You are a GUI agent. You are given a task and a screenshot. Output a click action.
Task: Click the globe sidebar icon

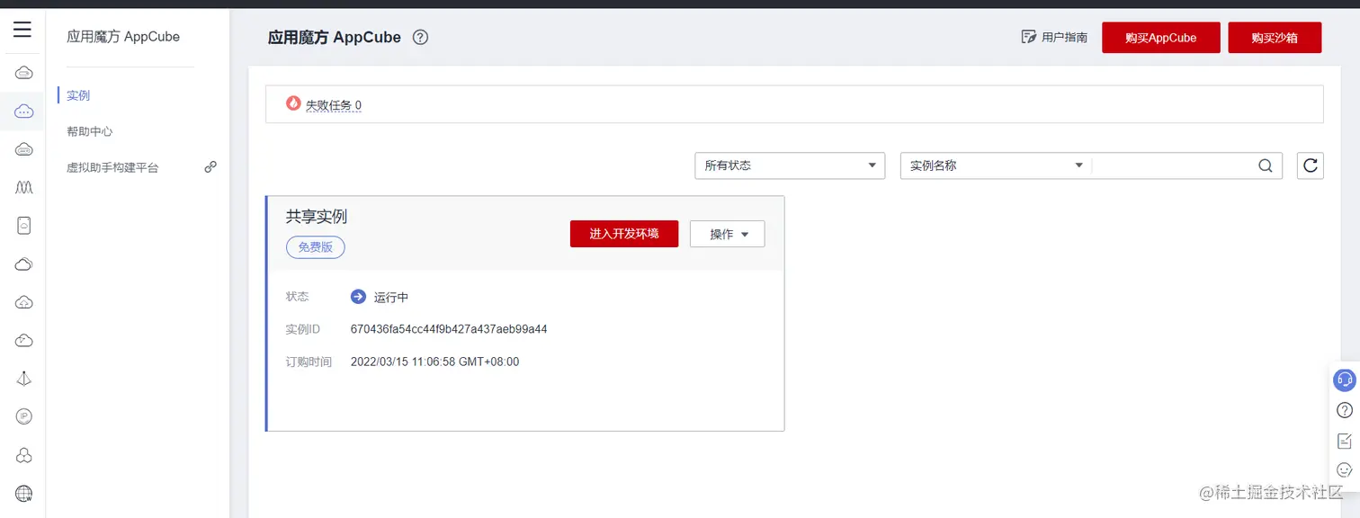[x=24, y=493]
